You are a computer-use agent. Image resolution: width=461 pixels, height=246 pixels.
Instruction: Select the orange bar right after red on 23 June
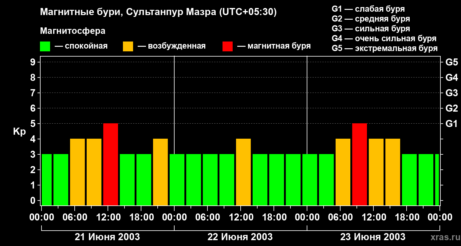[x=376, y=172]
